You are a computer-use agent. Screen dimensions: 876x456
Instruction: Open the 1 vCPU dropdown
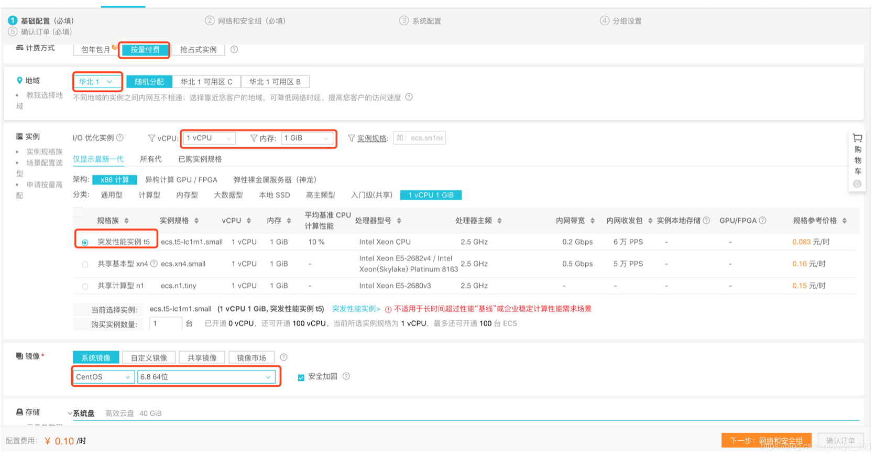(209, 138)
